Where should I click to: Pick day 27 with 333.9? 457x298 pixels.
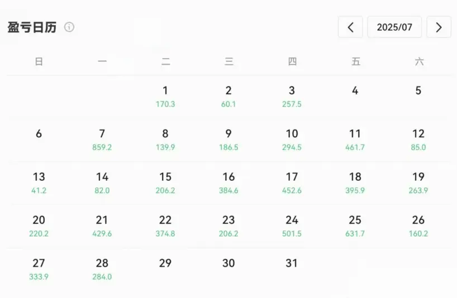[39, 269]
